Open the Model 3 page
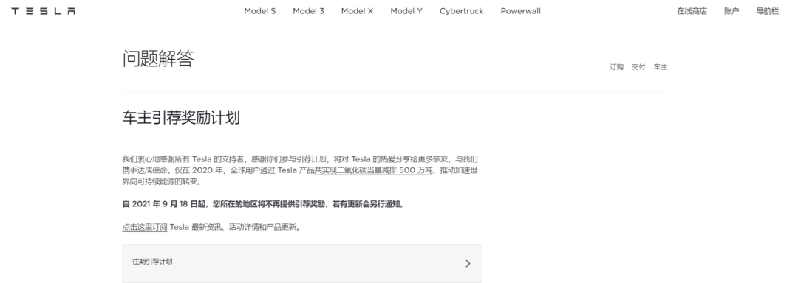Image resolution: width=798 pixels, height=283 pixels. pos(308,11)
